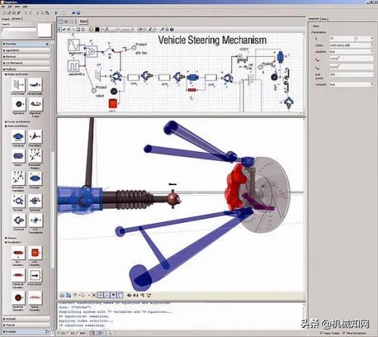
Task: Expand the 1-D Mechanical library palette
Action: coord(26,63)
